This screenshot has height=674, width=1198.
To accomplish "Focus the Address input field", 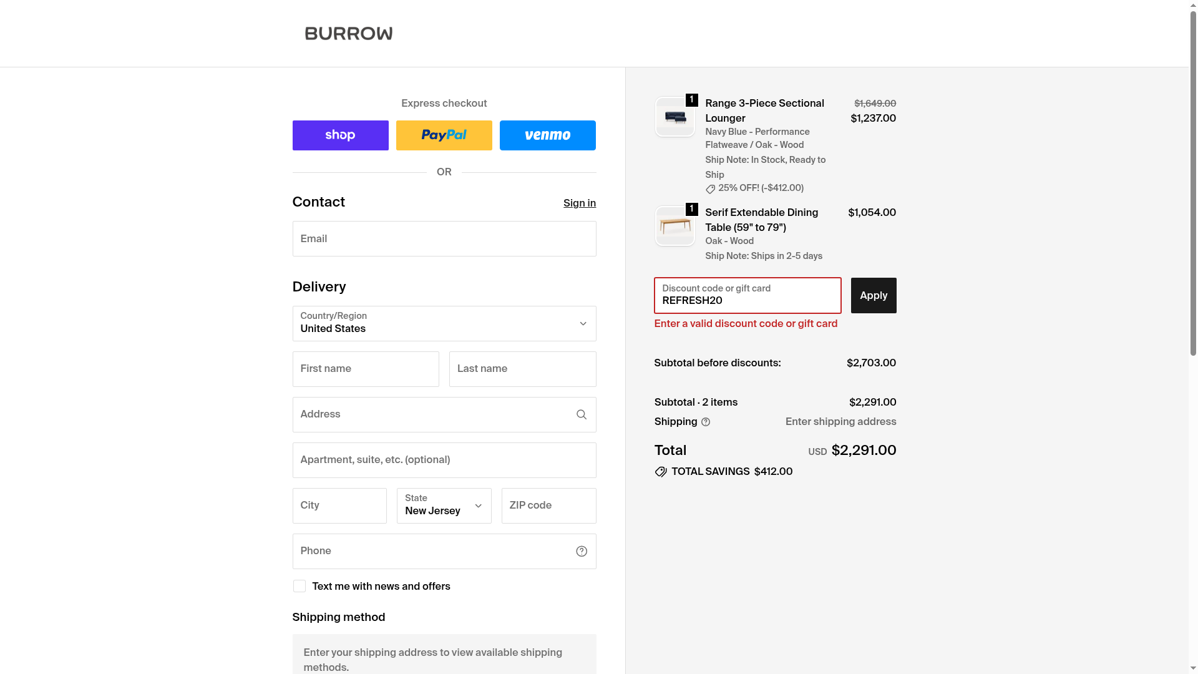I will [x=444, y=414].
